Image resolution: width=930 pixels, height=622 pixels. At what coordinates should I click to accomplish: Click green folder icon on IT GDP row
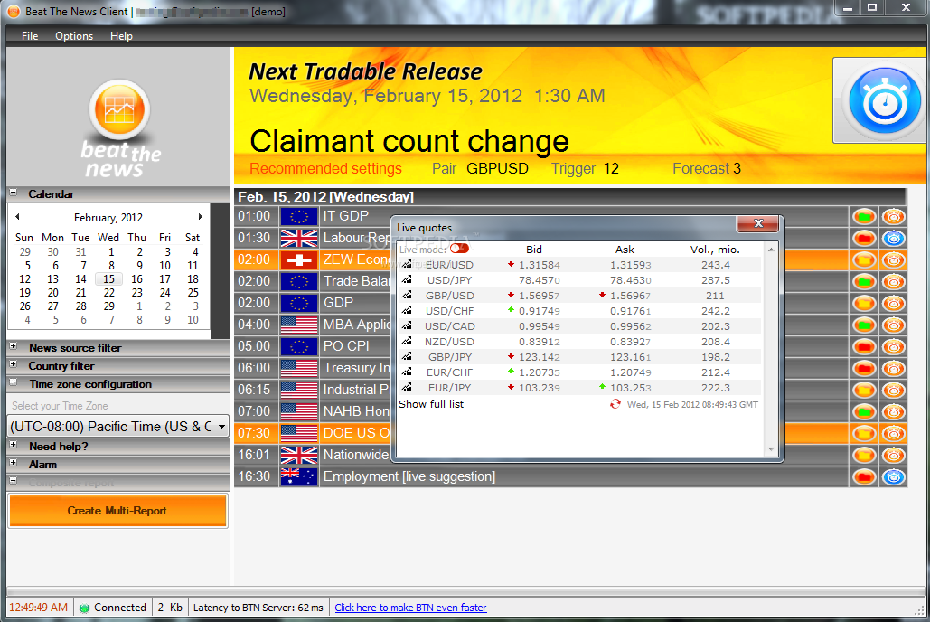[864, 217]
